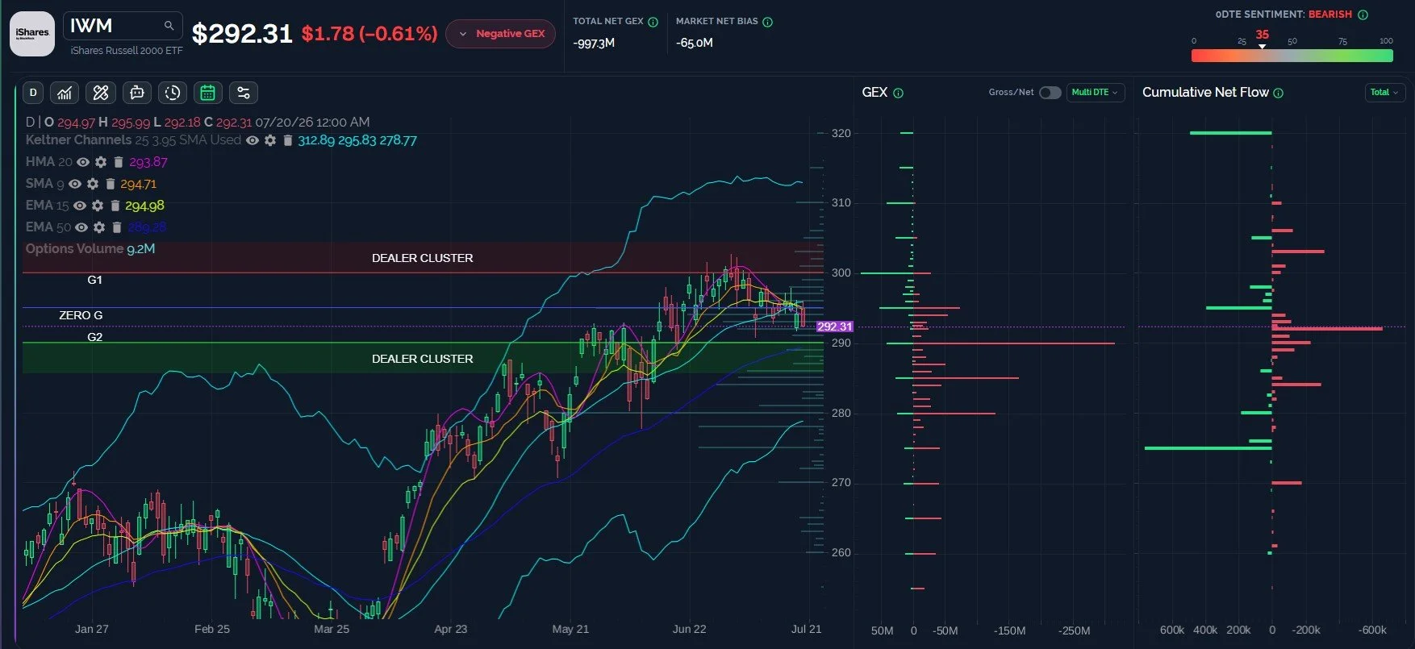Expand the Negative GEX dropdown
The image size is (1415, 649).
(x=501, y=34)
